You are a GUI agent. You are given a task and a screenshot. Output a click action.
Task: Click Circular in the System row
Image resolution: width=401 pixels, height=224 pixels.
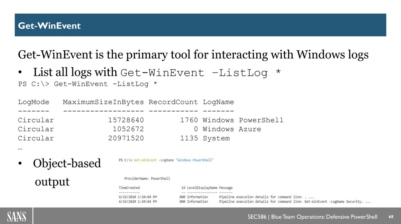pyautogui.click(x=36, y=138)
